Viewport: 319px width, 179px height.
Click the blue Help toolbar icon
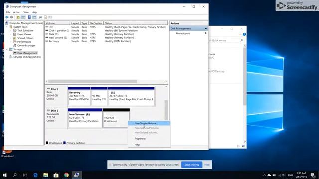[29, 17]
